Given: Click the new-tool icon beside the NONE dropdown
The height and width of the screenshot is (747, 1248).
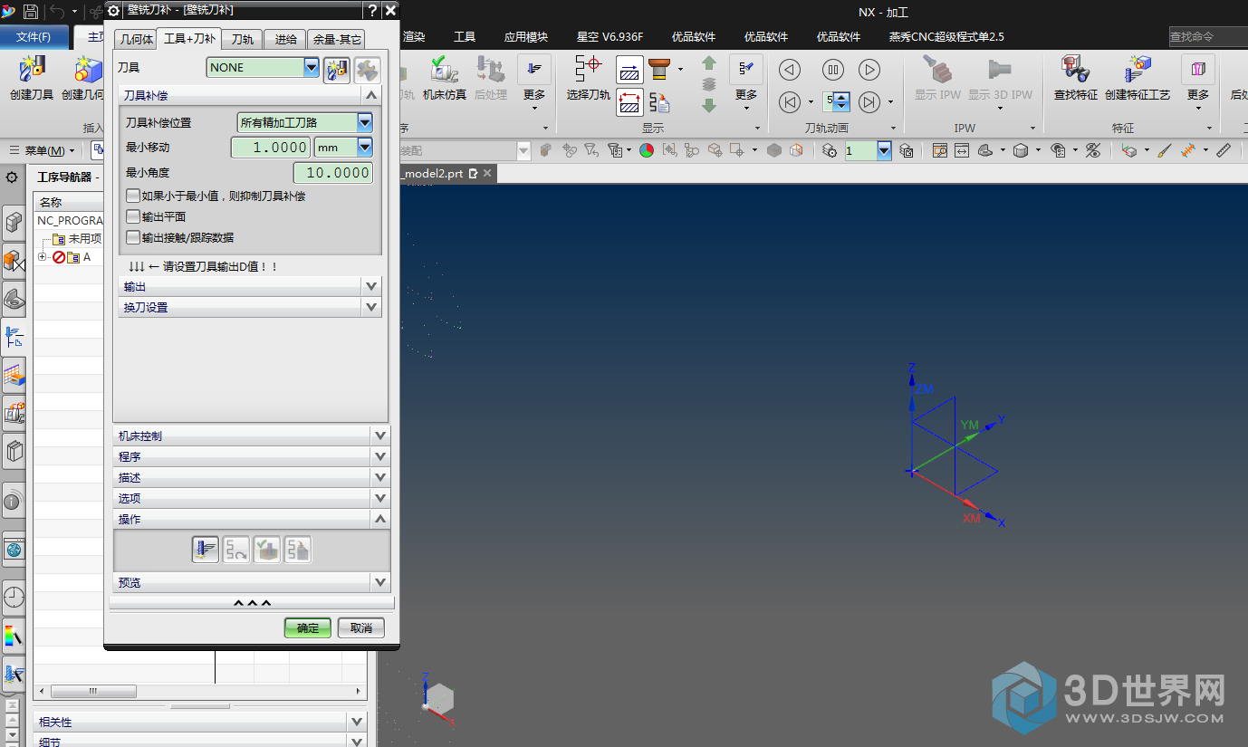Looking at the screenshot, I should tap(337, 70).
